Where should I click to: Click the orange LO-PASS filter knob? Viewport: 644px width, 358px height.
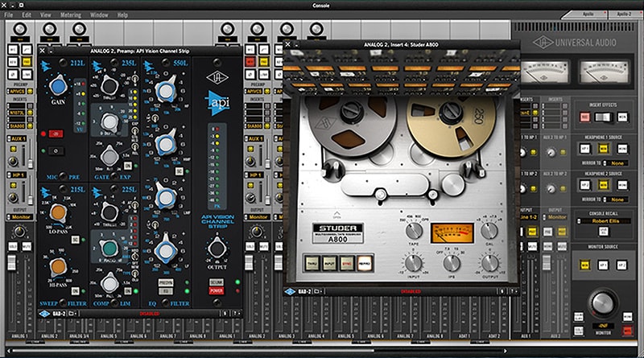coord(58,212)
